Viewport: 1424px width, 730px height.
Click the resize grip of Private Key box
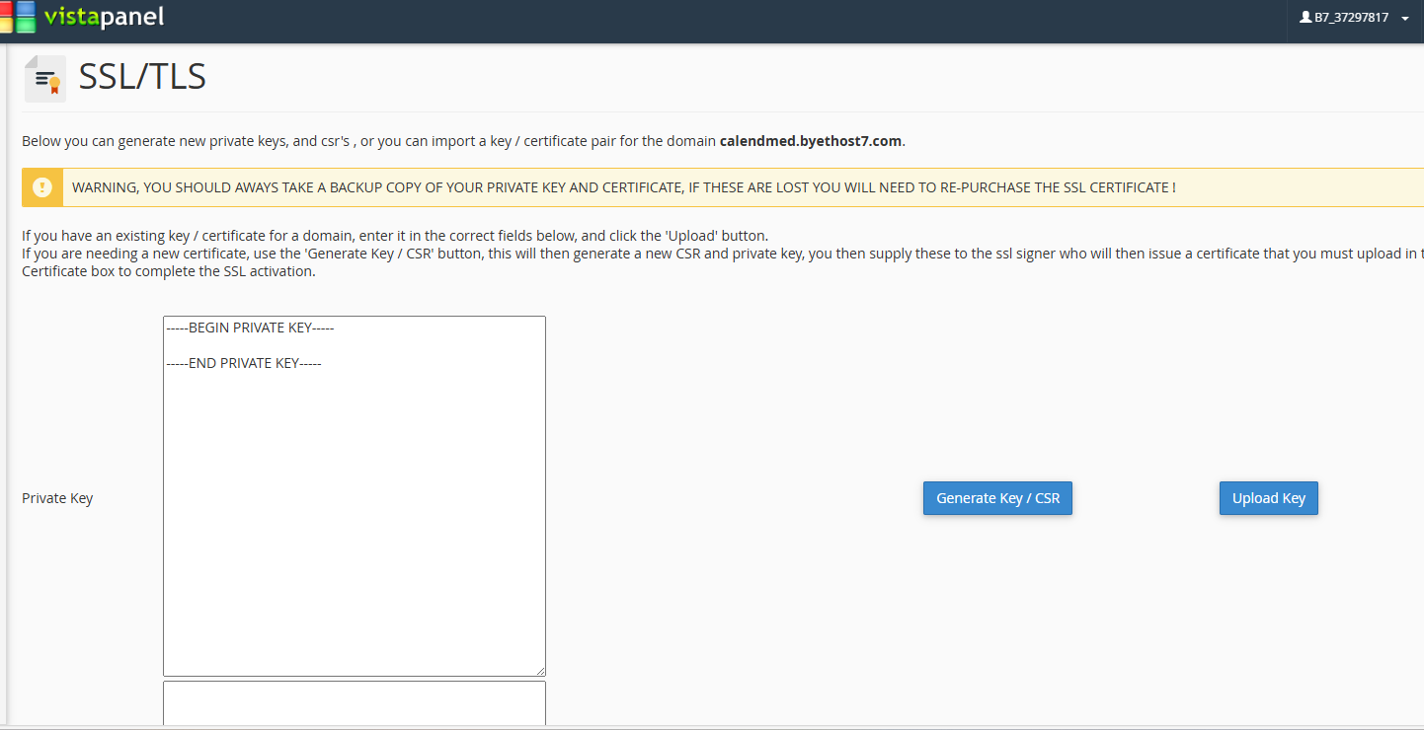tap(539, 670)
